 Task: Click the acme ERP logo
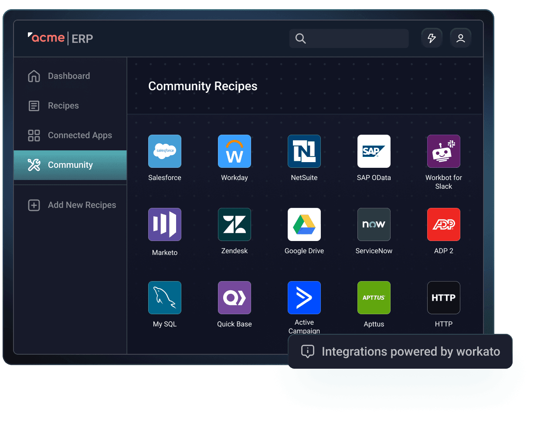(61, 38)
